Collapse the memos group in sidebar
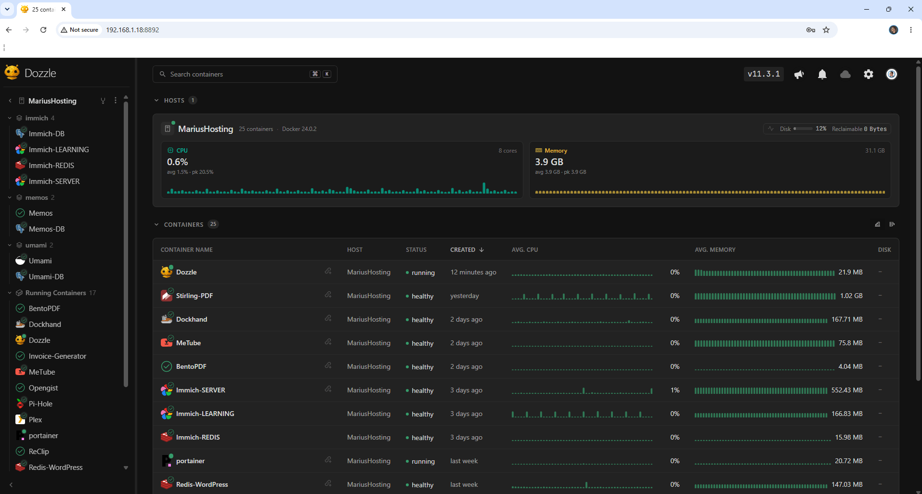The image size is (922, 494). click(x=10, y=197)
